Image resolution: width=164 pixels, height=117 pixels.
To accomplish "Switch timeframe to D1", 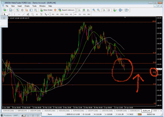I will [x=80, y=14].
